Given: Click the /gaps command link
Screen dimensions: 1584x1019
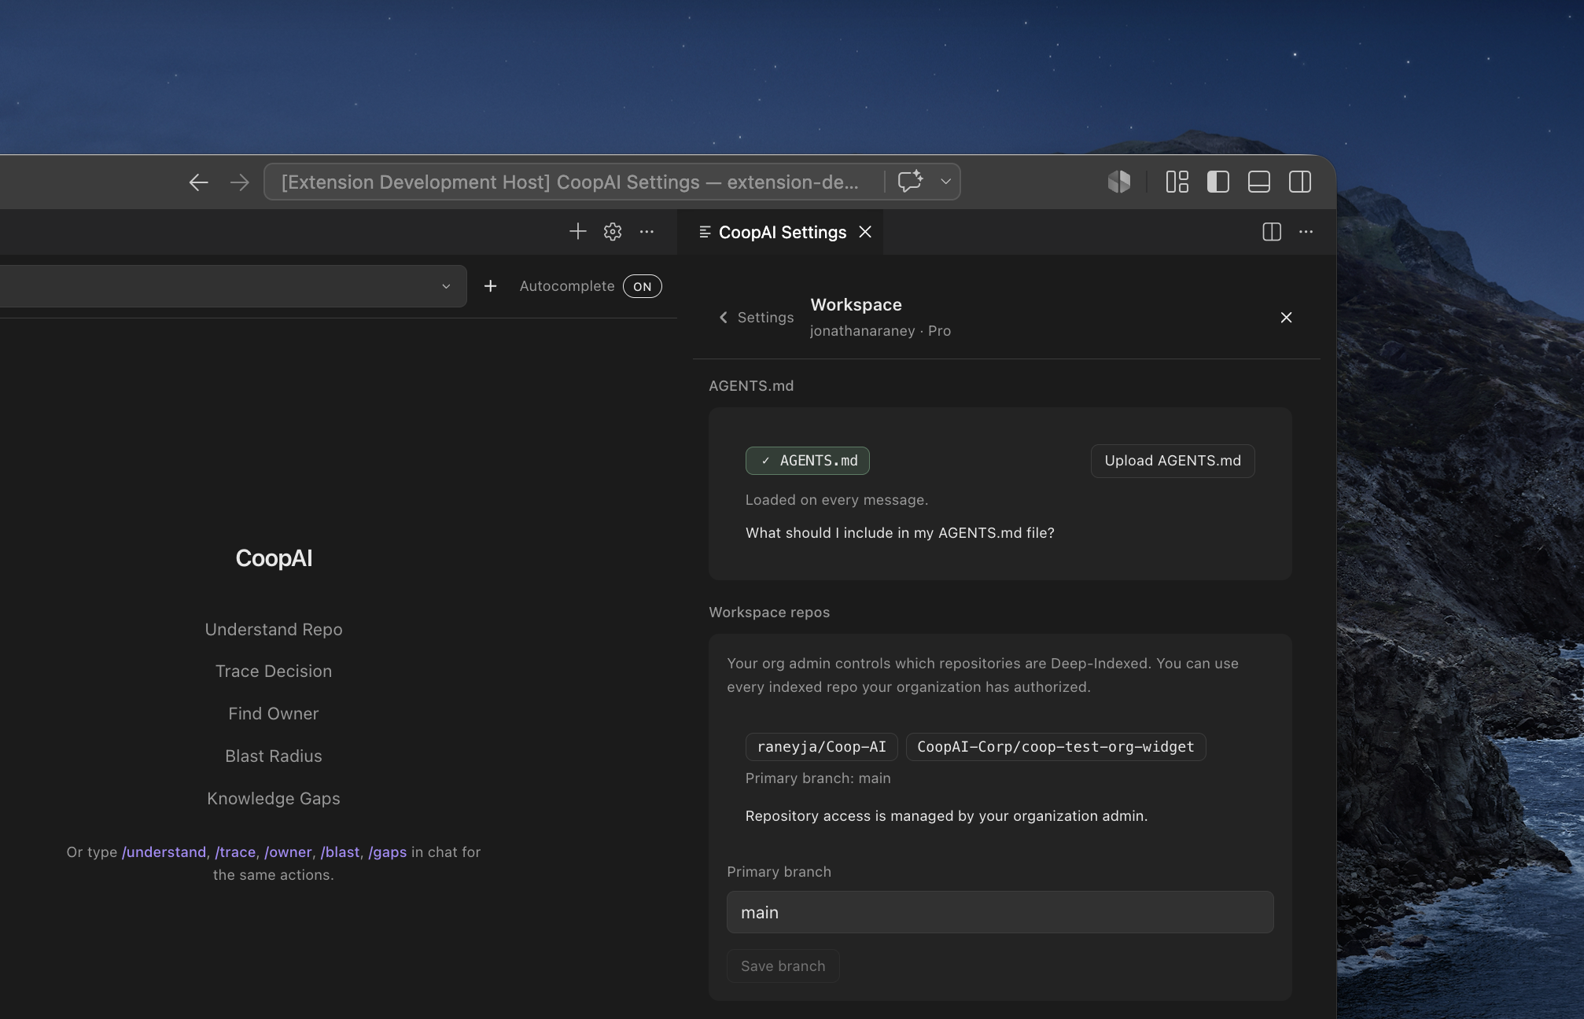Looking at the screenshot, I should click(x=388, y=852).
